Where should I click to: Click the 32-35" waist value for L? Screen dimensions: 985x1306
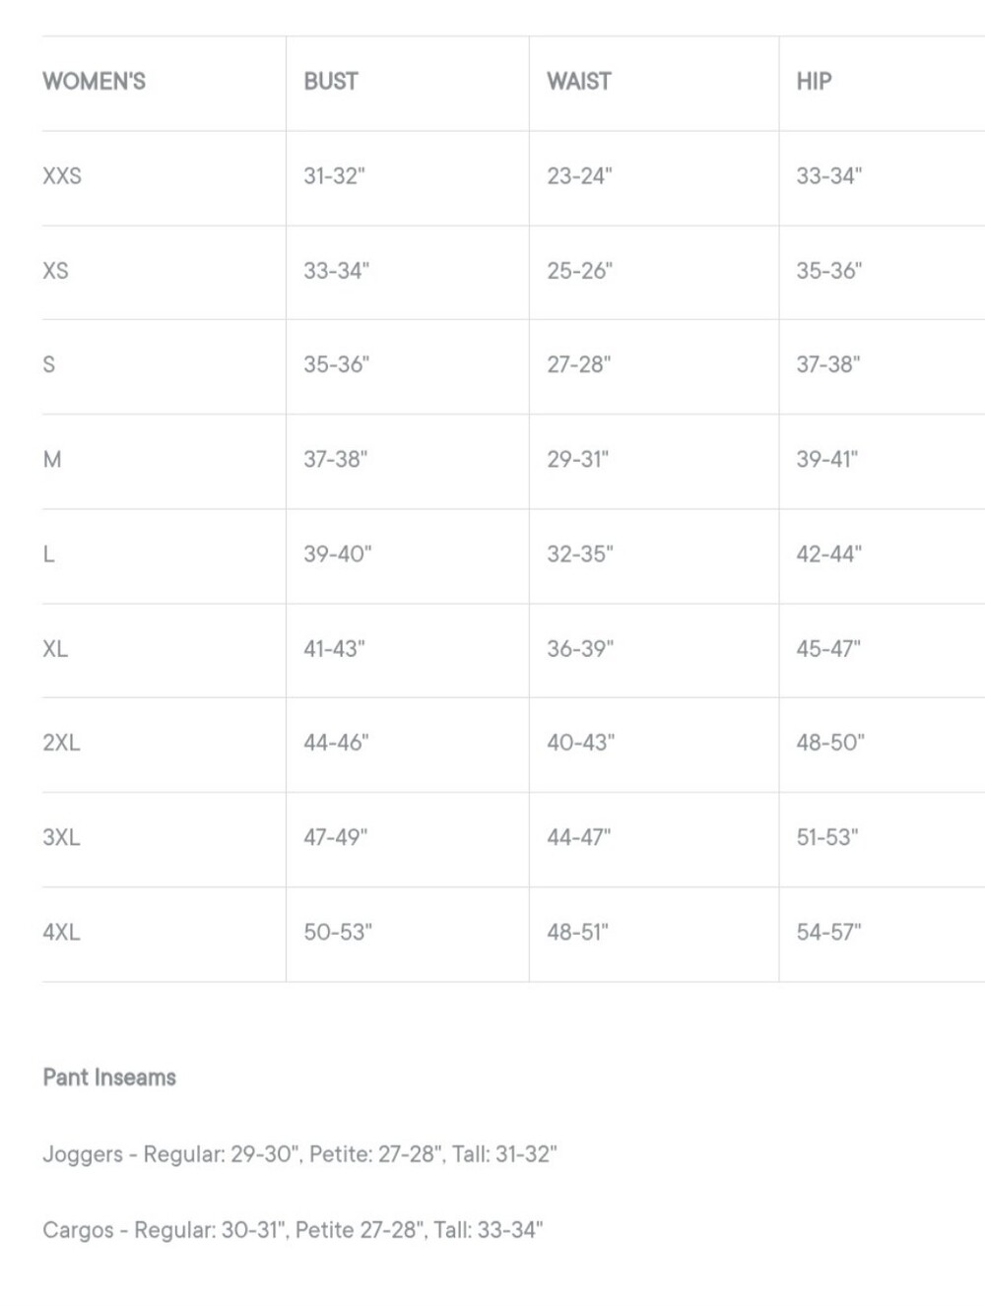tap(580, 555)
